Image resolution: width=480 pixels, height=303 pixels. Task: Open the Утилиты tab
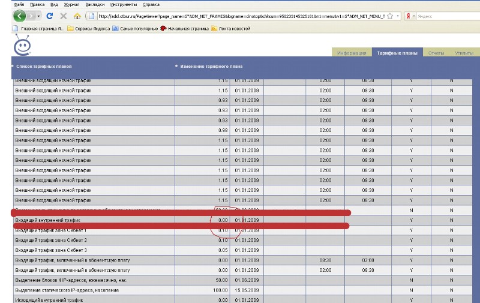pos(464,53)
